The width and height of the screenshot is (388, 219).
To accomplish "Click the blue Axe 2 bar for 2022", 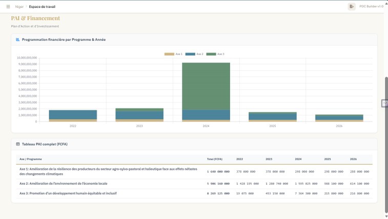I will coord(73,115).
